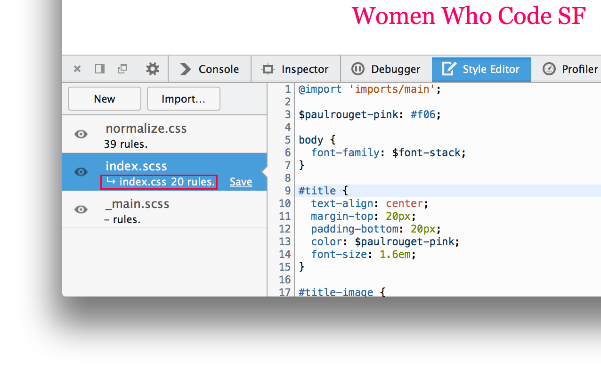601x370 pixels.
Task: Click line number 9 in gutter
Action: pos(288,191)
